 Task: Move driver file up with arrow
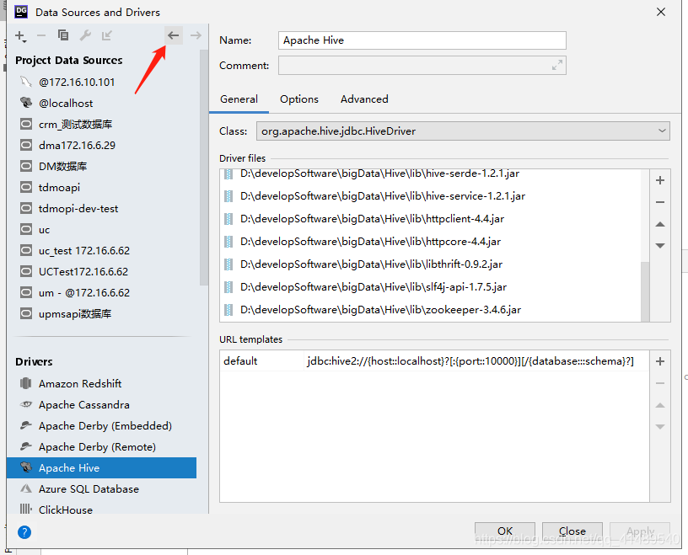coord(660,224)
